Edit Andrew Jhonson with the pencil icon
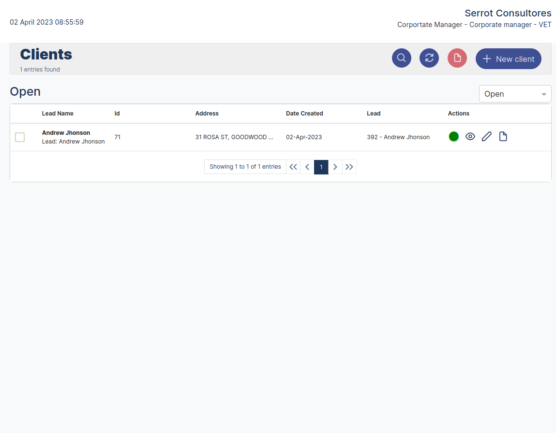Screen dimensions: 556x433 [x=486, y=137]
